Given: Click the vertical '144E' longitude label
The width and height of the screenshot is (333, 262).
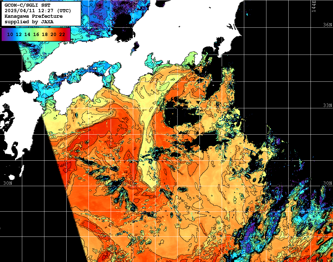Looking at the screenshot, I should [x=314, y=6].
